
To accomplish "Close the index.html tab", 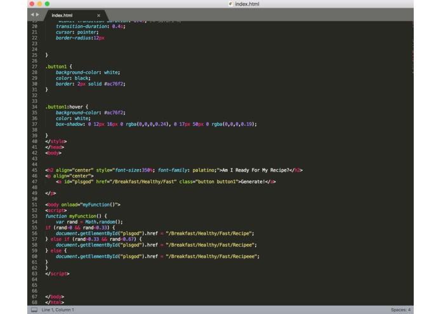I will 98,15.
